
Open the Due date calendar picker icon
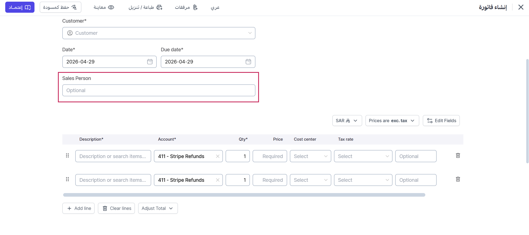click(x=248, y=62)
